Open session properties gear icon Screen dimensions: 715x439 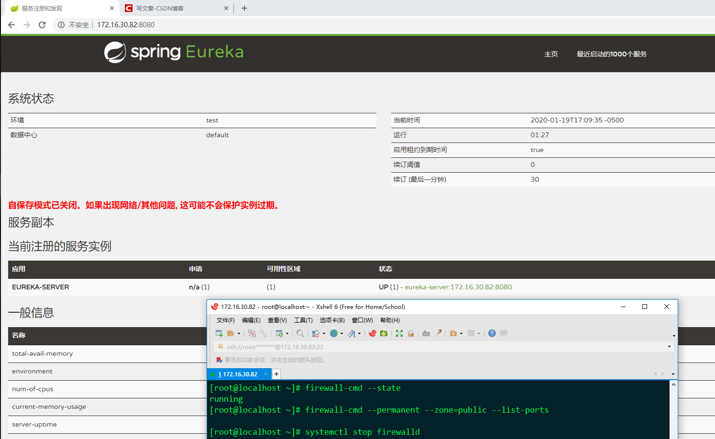point(279,333)
